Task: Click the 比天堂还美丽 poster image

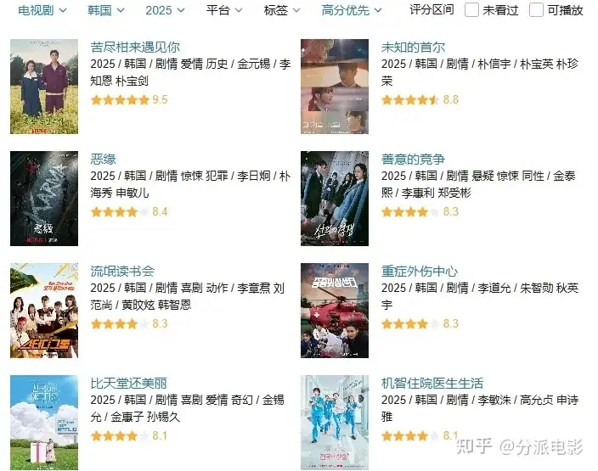Action: [44, 423]
